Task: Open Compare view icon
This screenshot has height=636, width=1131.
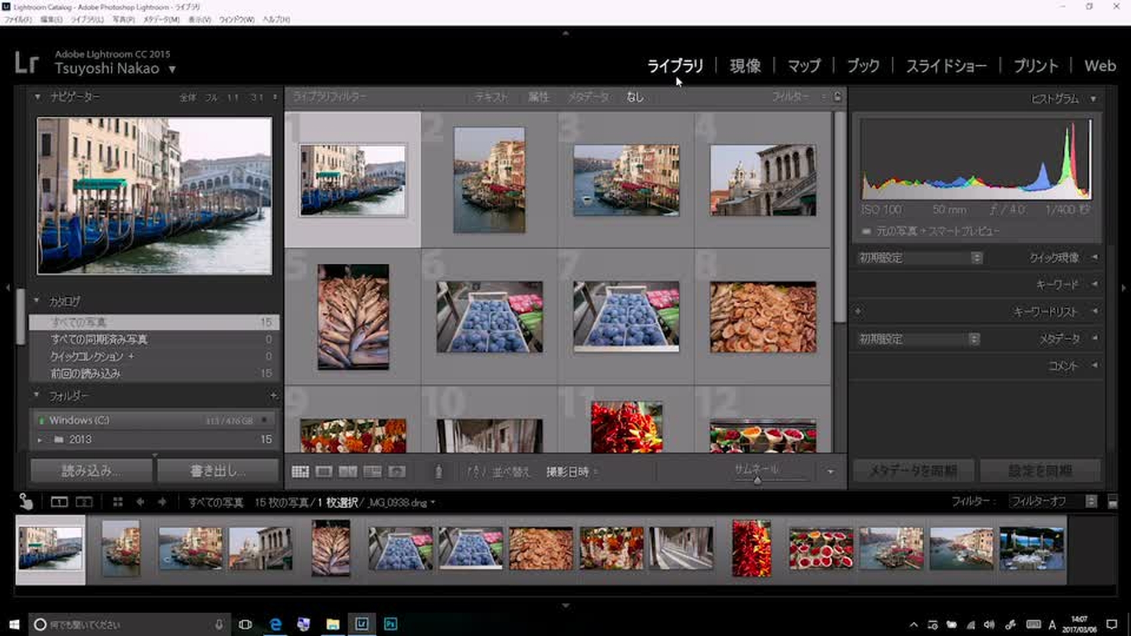Action: tap(348, 472)
